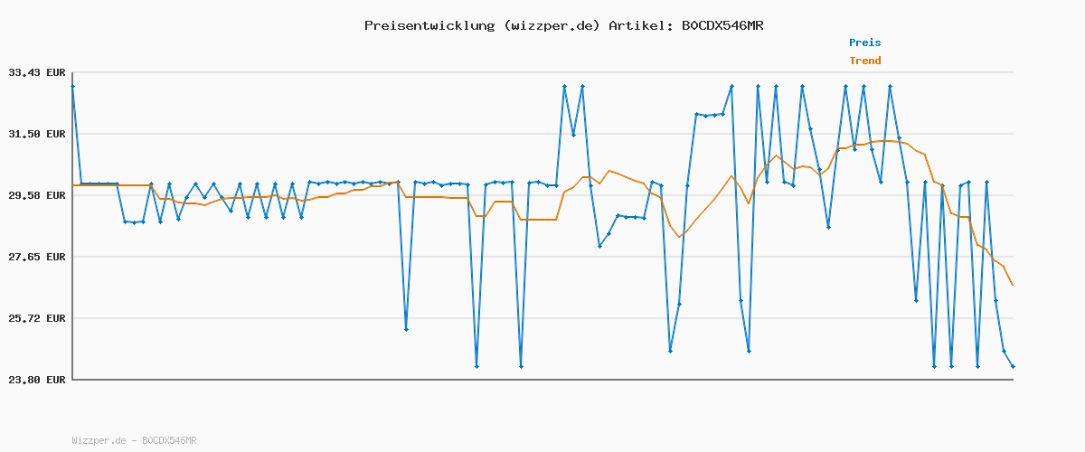1085x452 pixels.
Task: Click article ID B0CDX546MR in the title
Action: pyautogui.click(x=722, y=25)
